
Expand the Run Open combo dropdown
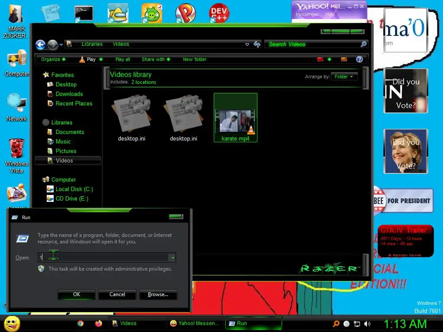pyautogui.click(x=172, y=258)
